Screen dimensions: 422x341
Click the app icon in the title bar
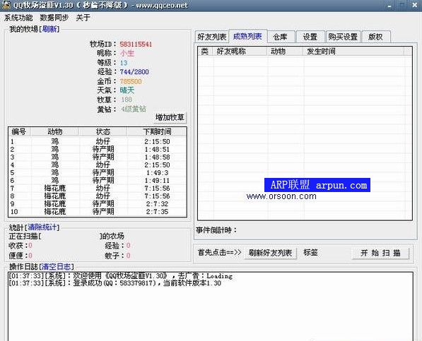coord(6,5)
